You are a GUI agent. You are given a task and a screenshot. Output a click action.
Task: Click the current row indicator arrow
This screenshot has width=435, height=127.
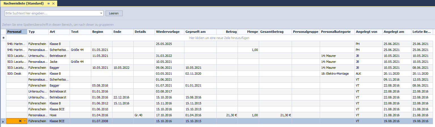coord(3,121)
